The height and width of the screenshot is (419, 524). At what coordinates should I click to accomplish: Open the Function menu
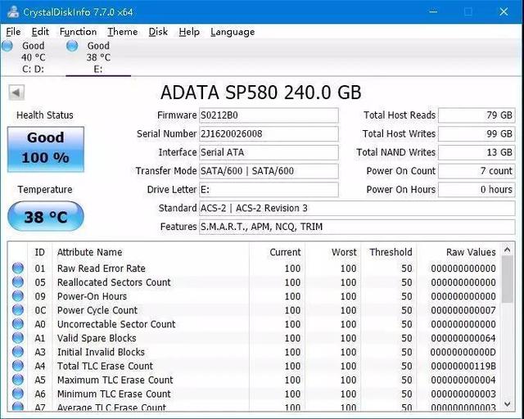78,32
